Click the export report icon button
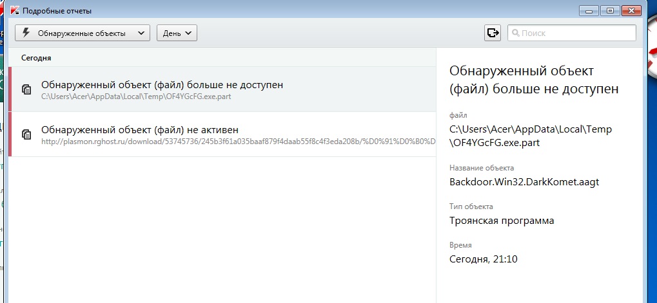 pyautogui.click(x=493, y=33)
